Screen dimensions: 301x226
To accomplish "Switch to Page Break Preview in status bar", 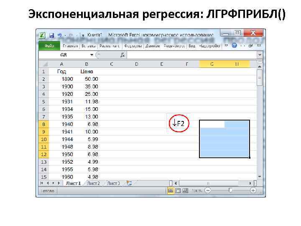I will point(185,191).
